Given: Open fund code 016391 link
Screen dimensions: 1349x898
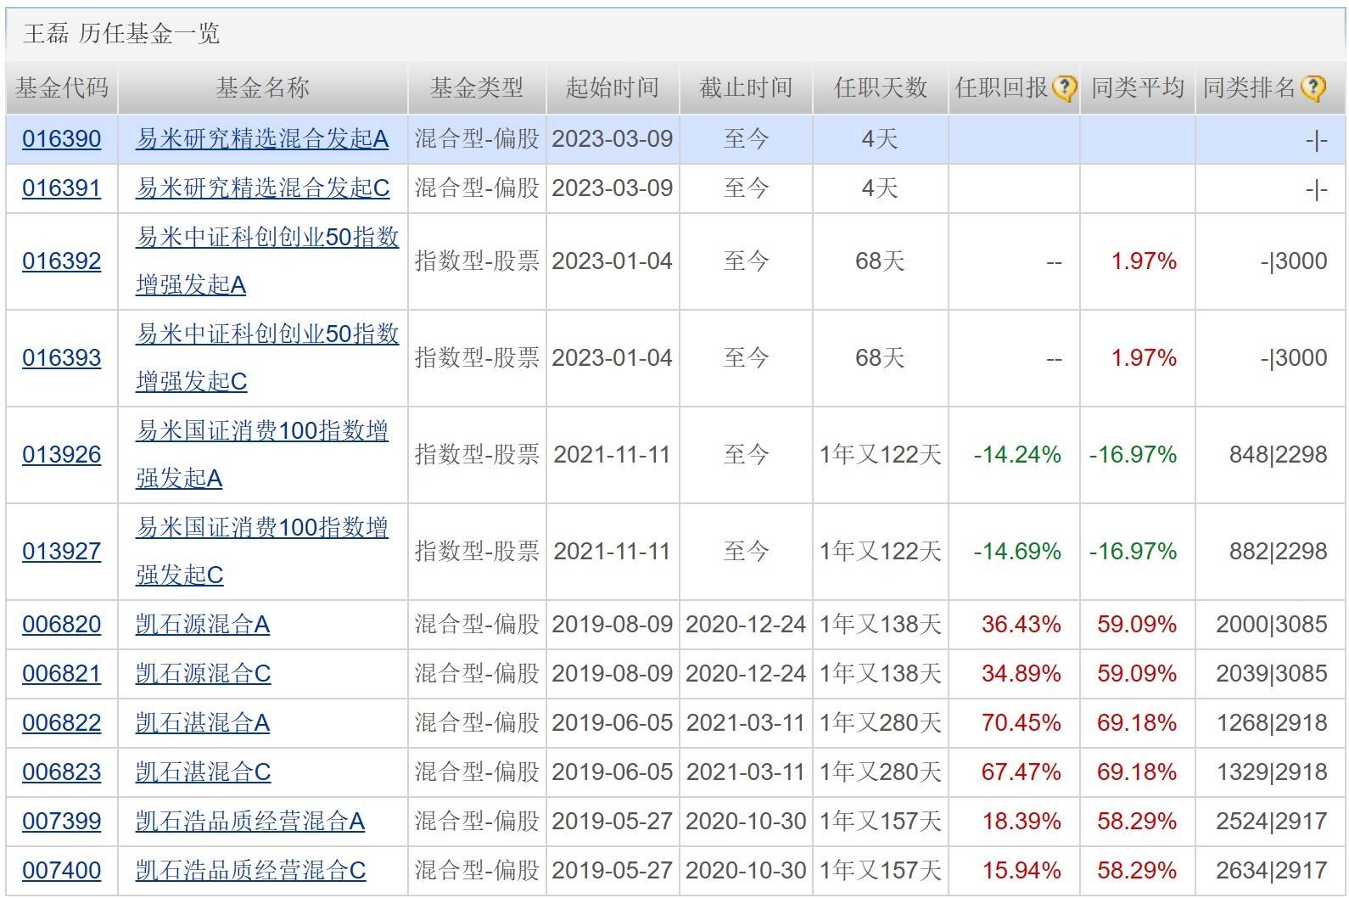Looking at the screenshot, I should pos(62,188).
